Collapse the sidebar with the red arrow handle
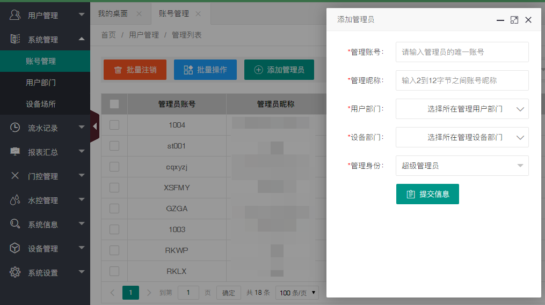The width and height of the screenshot is (545, 305). [x=95, y=127]
